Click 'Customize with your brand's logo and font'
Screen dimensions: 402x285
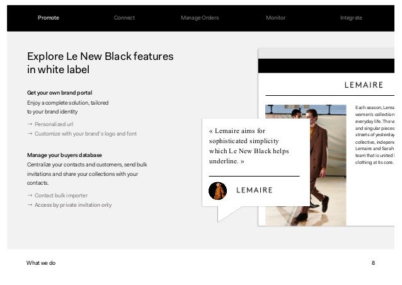point(86,134)
